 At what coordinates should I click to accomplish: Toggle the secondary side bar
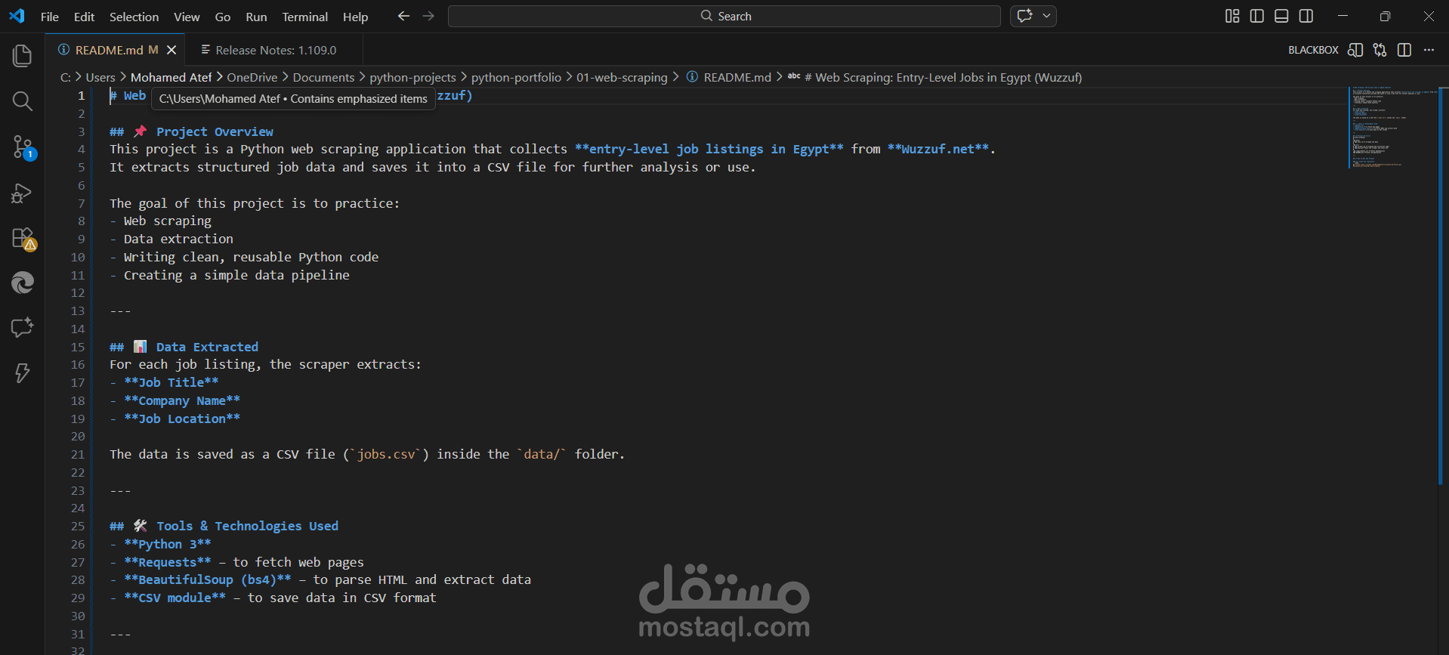[x=1306, y=16]
